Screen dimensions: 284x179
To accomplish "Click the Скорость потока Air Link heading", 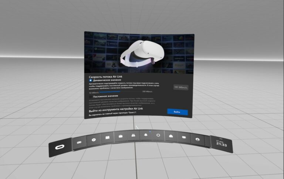I will pyautogui.click(x=105, y=77).
